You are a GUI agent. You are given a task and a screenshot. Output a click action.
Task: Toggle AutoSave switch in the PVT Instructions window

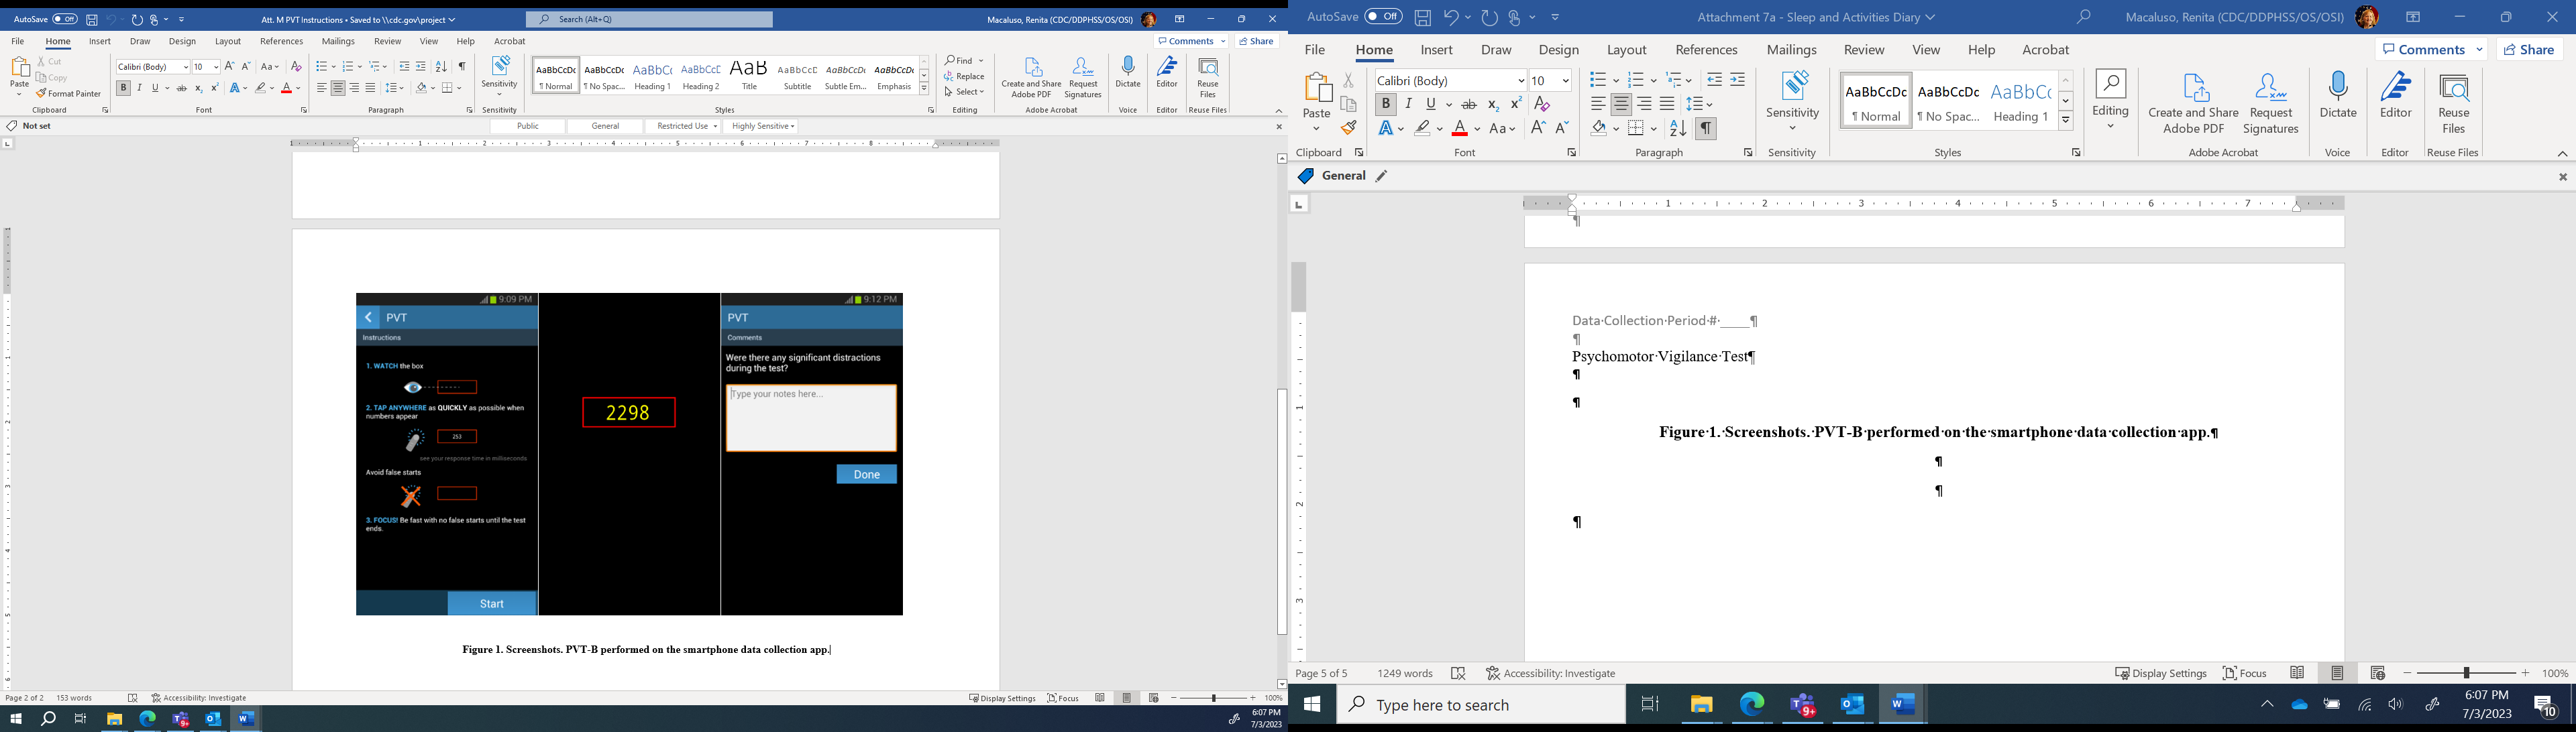click(x=65, y=19)
